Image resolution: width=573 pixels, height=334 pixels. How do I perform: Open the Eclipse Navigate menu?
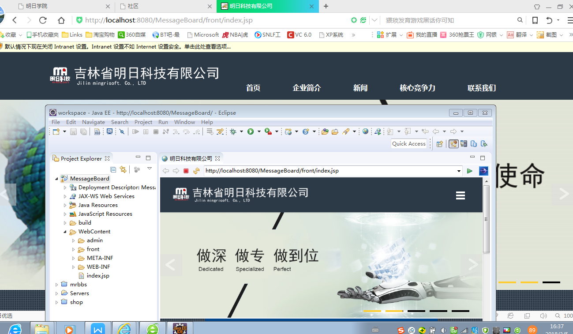coord(94,122)
